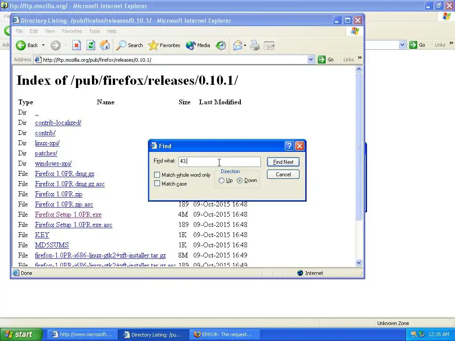Open Mail toolbar icon
The width and height of the screenshot is (455, 341).
[x=237, y=45]
